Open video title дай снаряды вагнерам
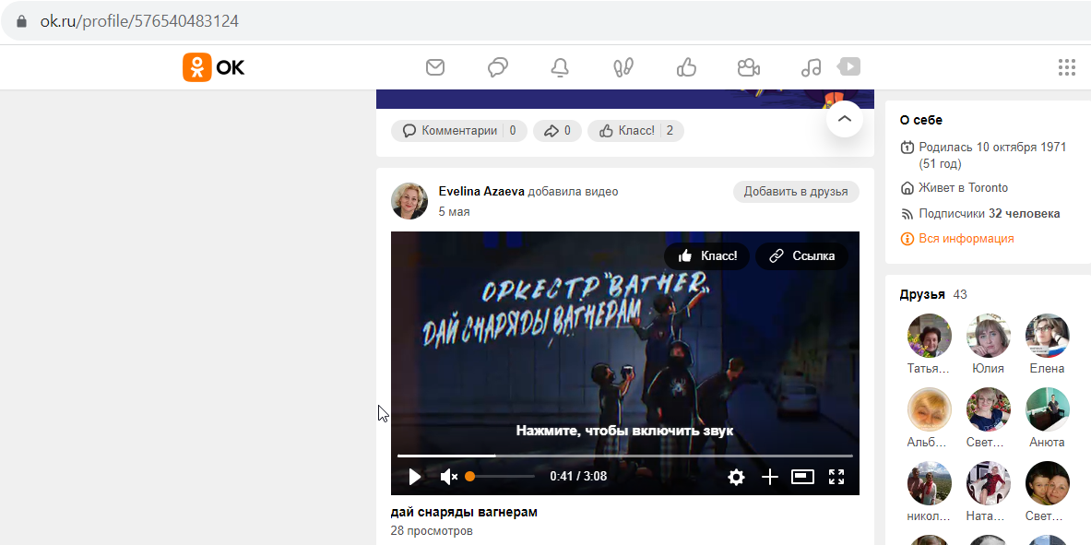 [x=464, y=513]
